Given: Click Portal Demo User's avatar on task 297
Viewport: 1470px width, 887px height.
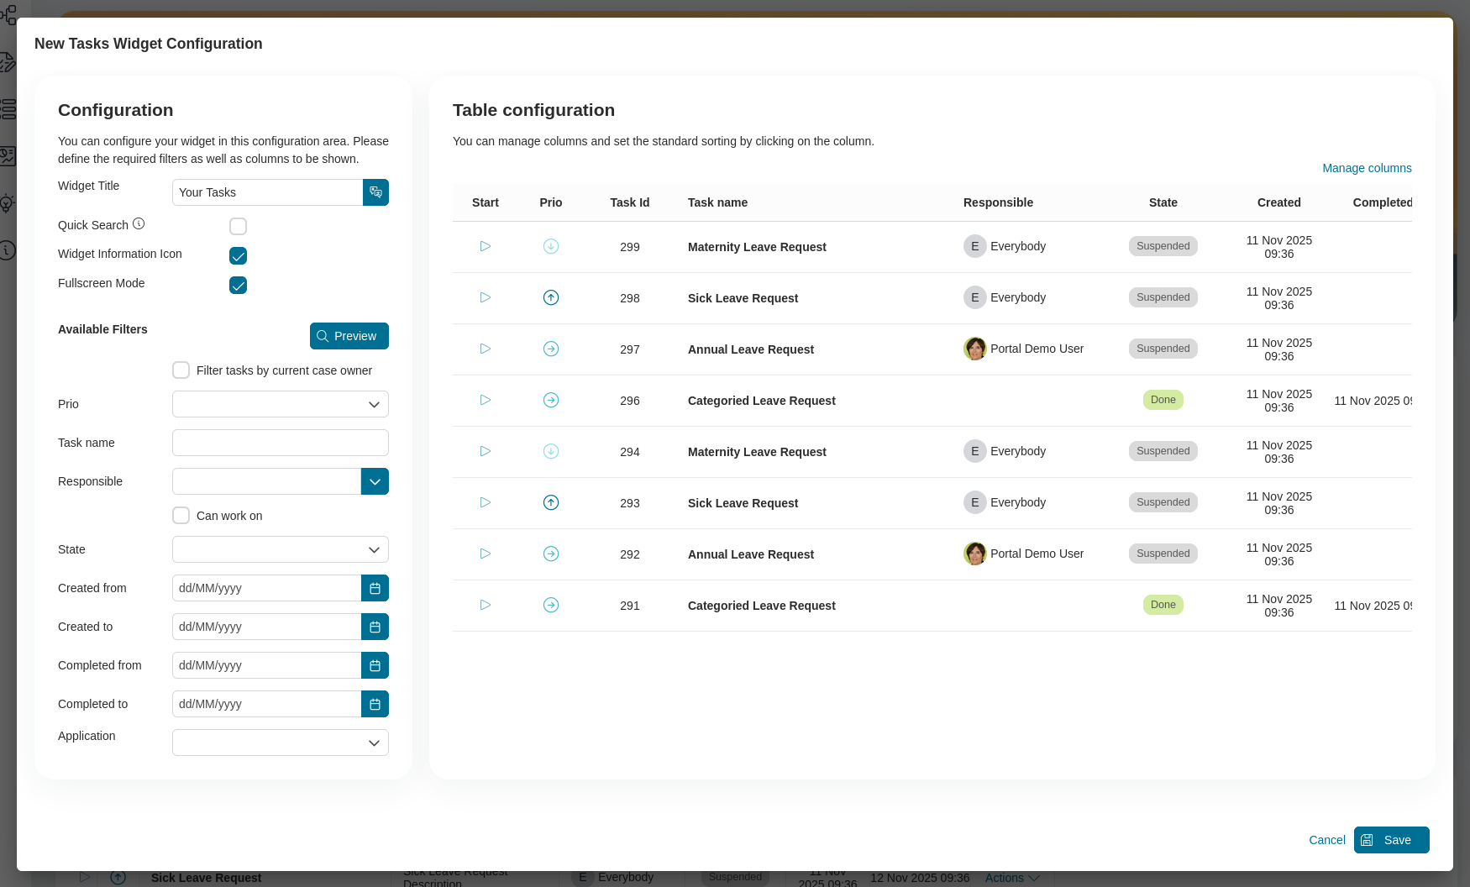Looking at the screenshot, I should [x=975, y=349].
